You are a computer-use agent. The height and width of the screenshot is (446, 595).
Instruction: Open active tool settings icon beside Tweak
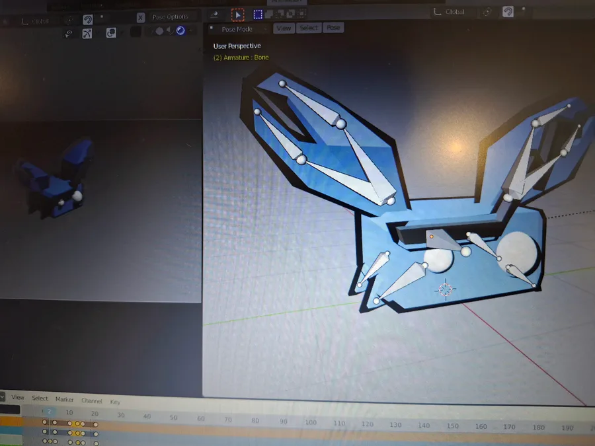[214, 15]
